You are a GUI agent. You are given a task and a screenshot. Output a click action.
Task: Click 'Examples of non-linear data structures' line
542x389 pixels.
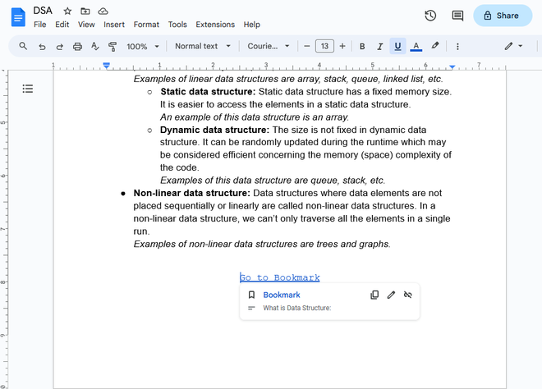pyautogui.click(x=262, y=244)
